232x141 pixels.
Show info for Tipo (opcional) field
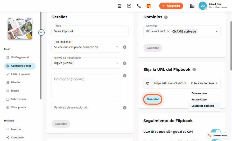pyautogui.click(x=125, y=47)
